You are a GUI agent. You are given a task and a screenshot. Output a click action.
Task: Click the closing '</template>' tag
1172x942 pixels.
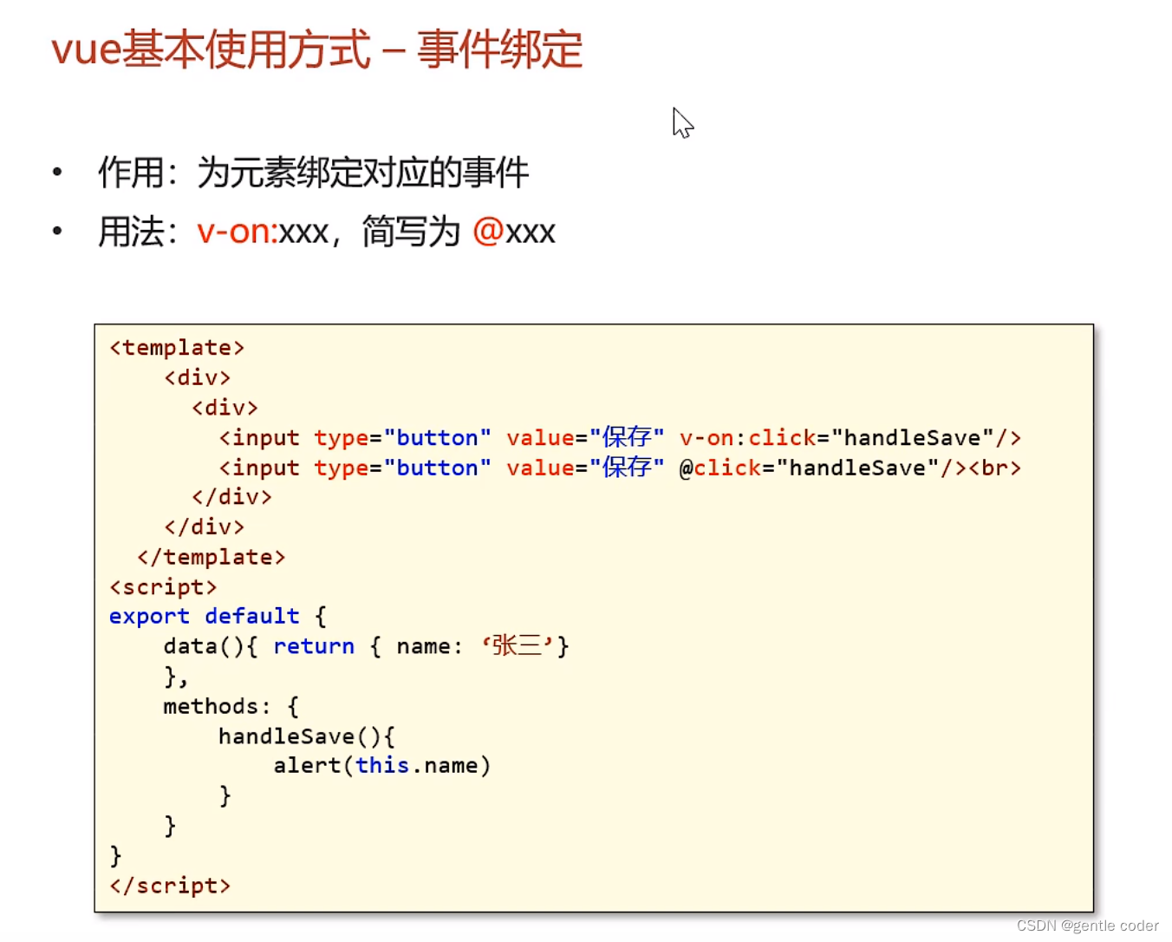click(x=211, y=557)
